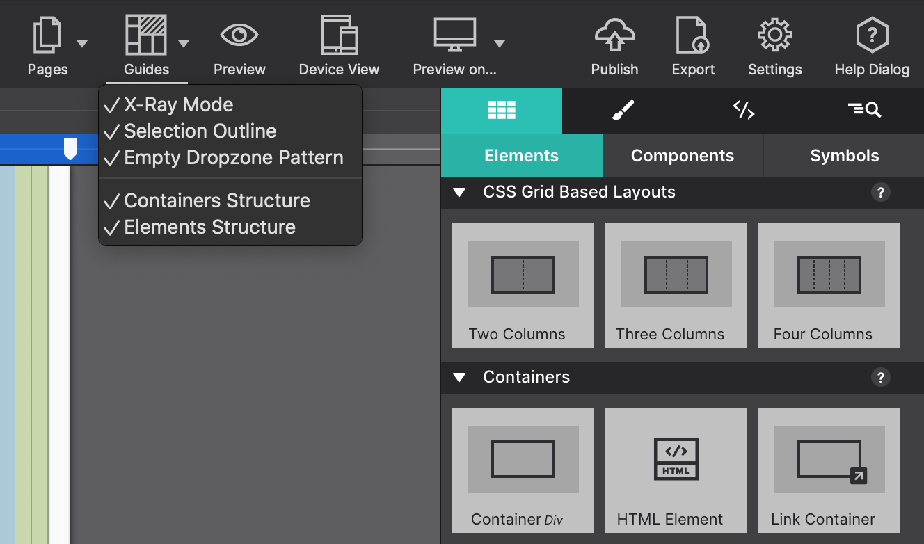This screenshot has width=924, height=544.
Task: Select the Container Div element
Action: pyautogui.click(x=523, y=470)
